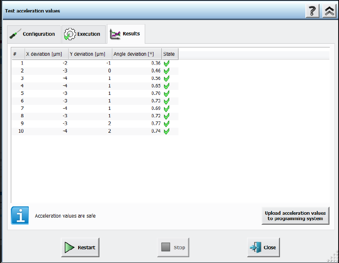Viewport: 339px width, 263px height.
Task: Click Y deviation 2 in row 9
Action: point(110,124)
